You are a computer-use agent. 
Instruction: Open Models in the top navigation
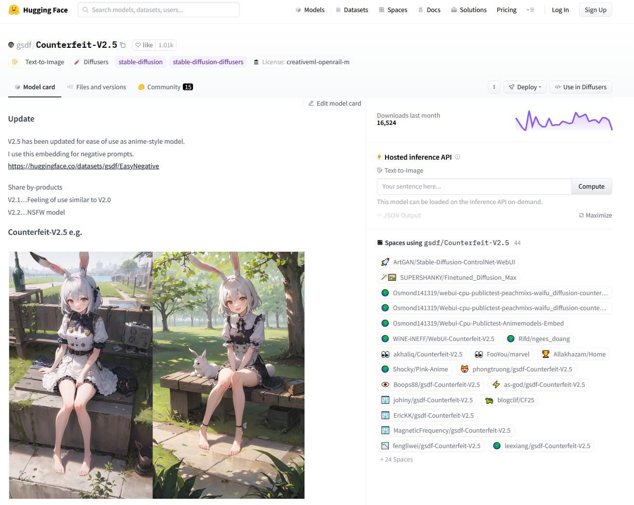(x=310, y=10)
